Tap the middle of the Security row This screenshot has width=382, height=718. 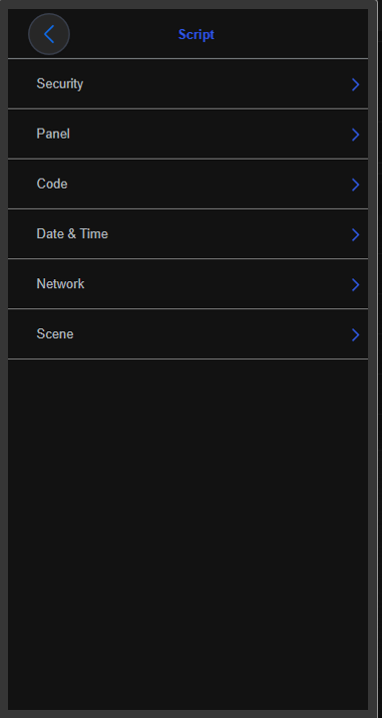coord(188,84)
